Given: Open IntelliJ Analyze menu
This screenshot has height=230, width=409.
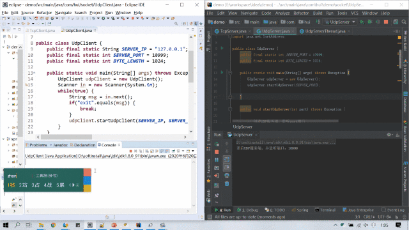Looking at the screenshot, I should [x=282, y=13].
